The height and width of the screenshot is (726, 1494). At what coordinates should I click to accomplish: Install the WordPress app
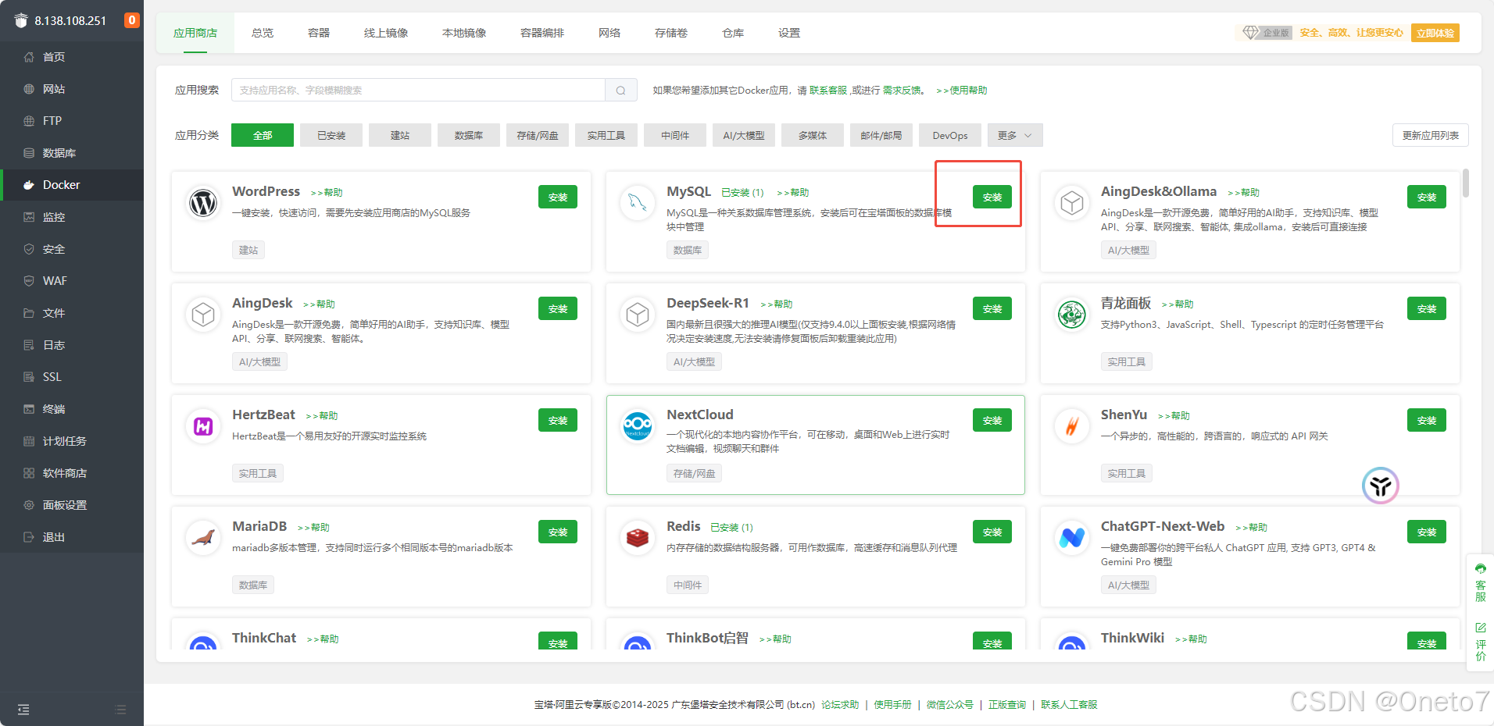(558, 197)
